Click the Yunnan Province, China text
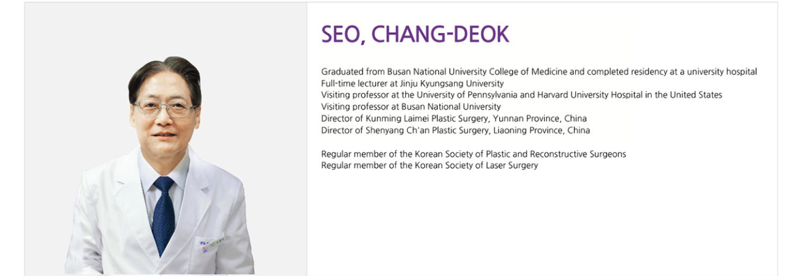The height and width of the screenshot is (276, 803). click(540, 118)
